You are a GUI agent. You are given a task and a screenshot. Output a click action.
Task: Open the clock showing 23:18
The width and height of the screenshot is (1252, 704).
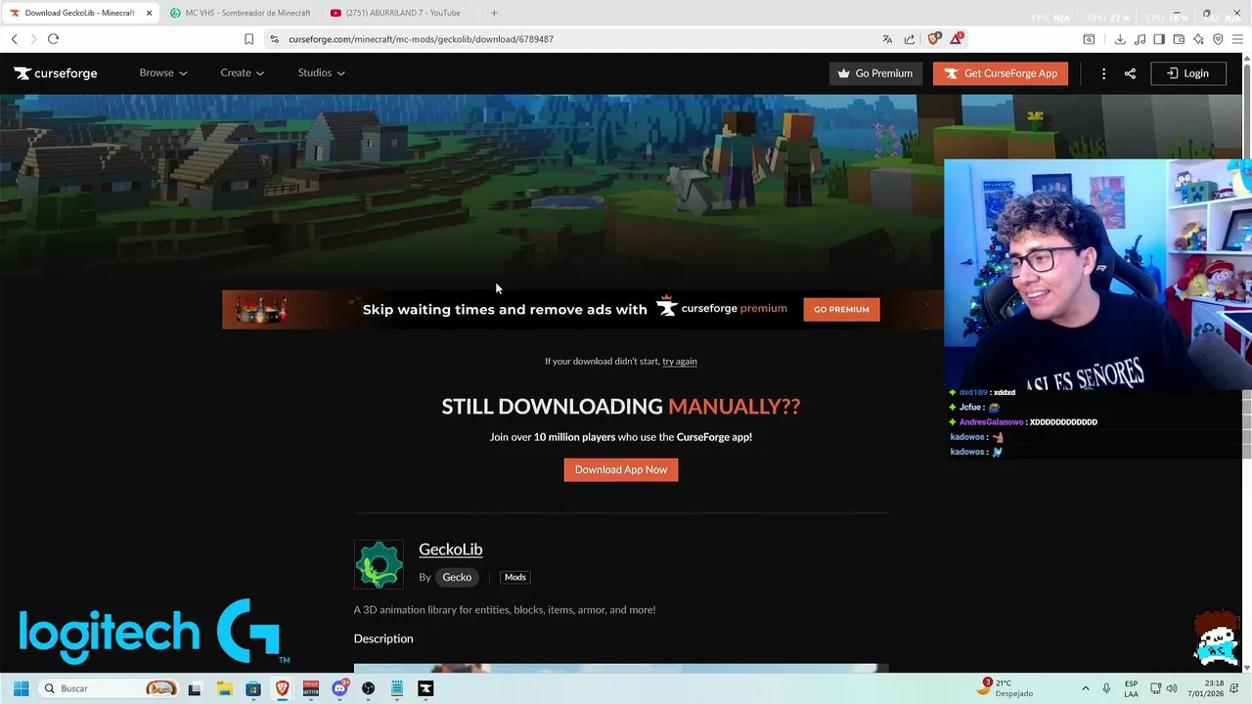[1206, 688]
